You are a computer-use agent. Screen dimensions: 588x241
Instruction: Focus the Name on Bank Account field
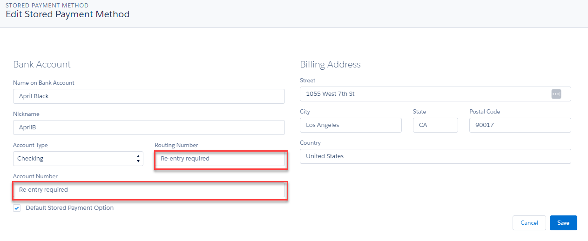tap(149, 96)
